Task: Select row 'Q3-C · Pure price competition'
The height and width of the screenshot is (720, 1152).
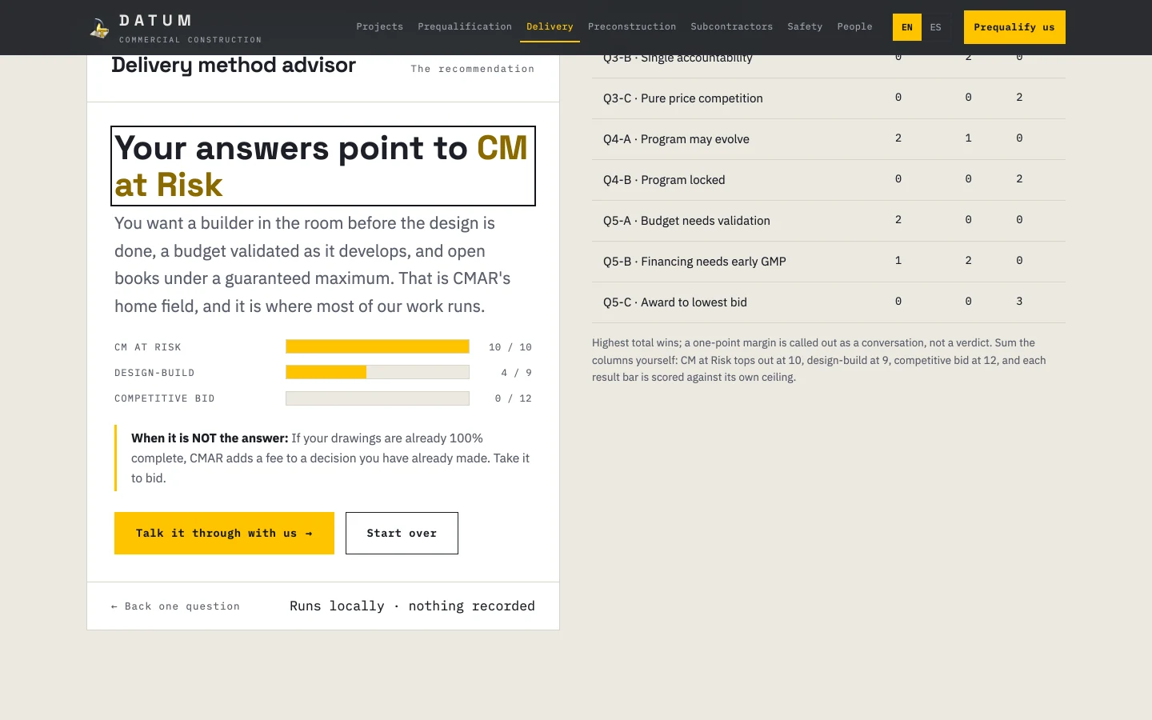Action: [829, 98]
